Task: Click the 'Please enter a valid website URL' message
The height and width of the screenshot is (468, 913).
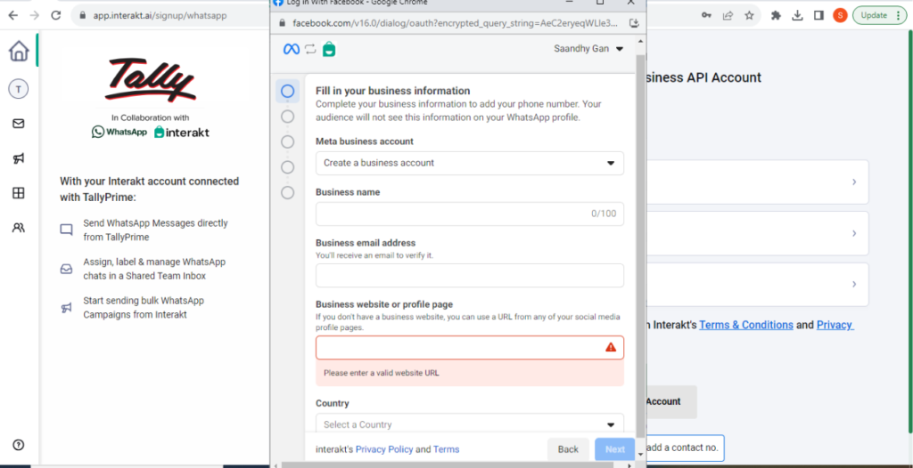Action: click(382, 373)
